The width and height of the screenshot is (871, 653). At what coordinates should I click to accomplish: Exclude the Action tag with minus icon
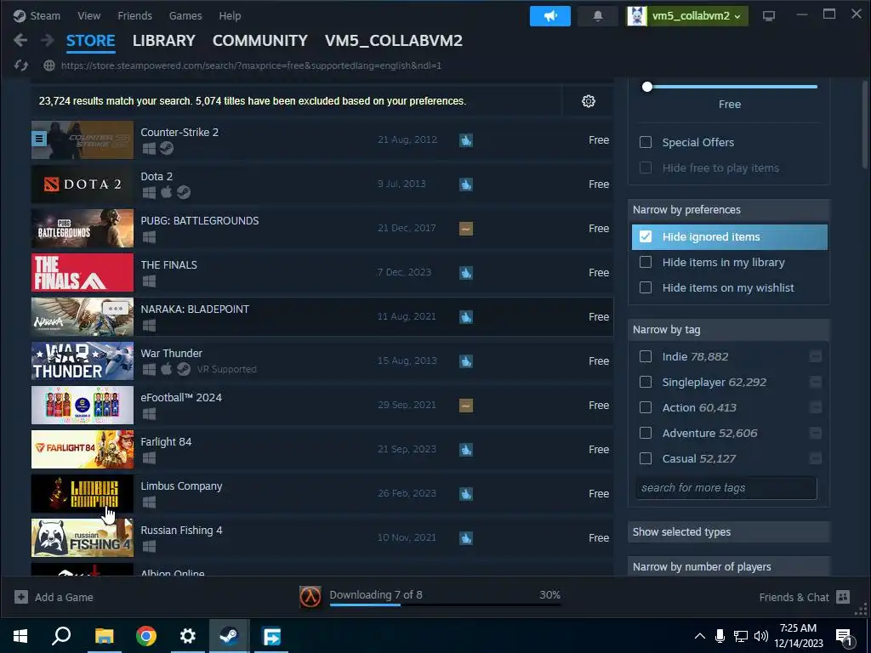tap(815, 407)
